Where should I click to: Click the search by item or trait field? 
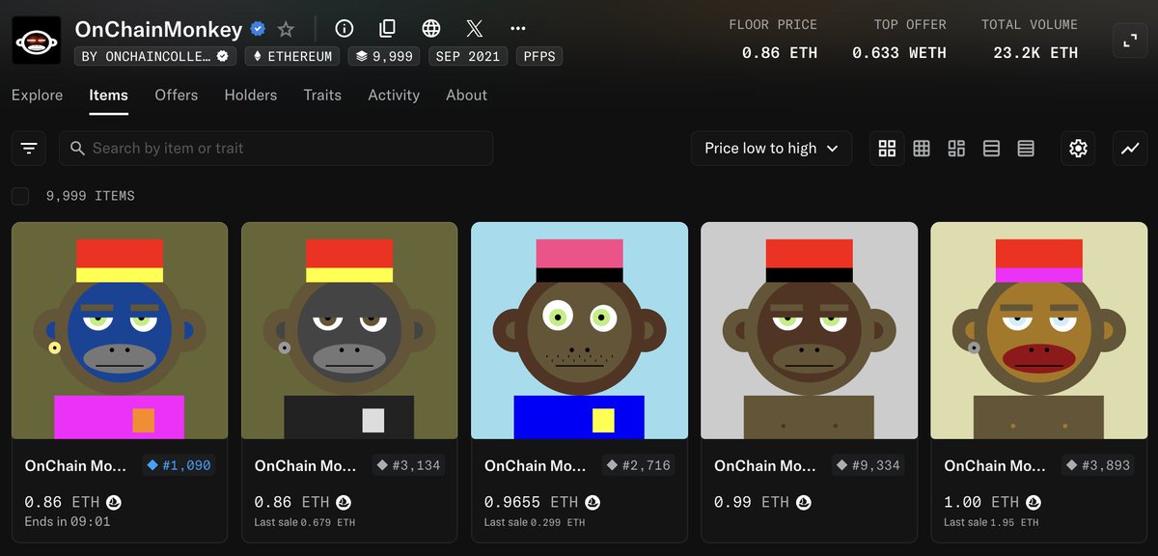click(276, 149)
